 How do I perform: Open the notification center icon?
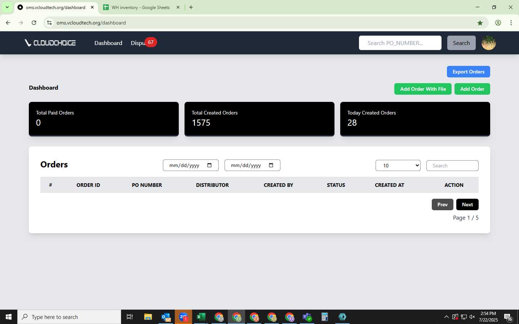click(x=508, y=317)
